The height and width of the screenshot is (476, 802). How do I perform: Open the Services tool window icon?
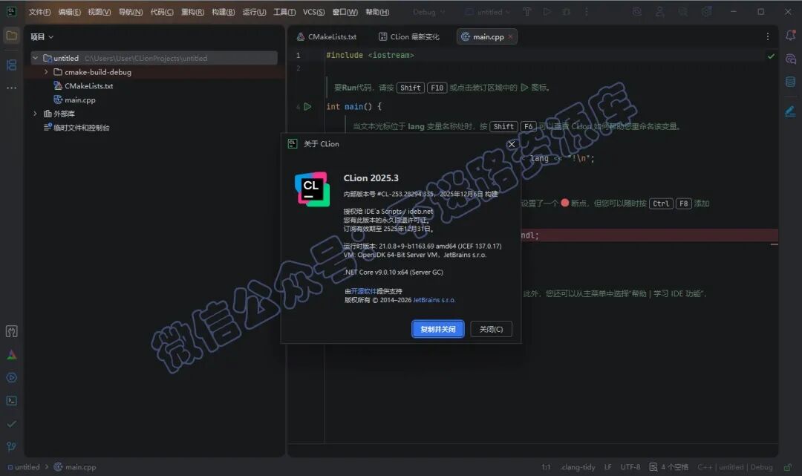point(11,378)
